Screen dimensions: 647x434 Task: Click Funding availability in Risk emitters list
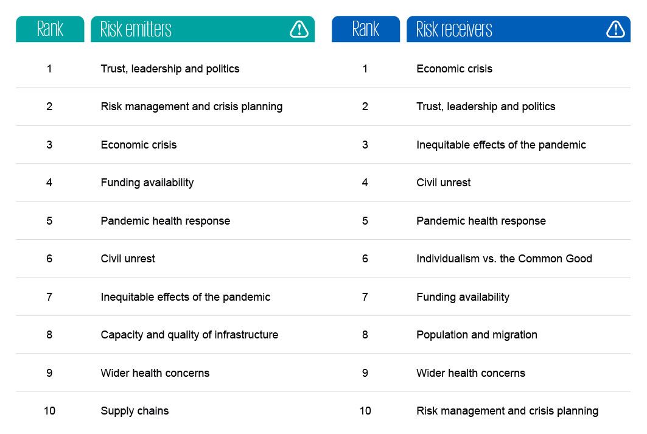tap(147, 183)
